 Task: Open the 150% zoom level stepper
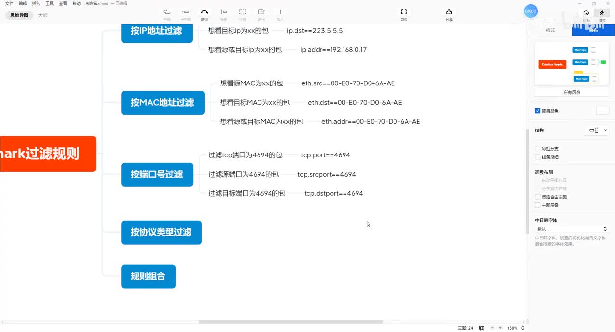pos(523,328)
